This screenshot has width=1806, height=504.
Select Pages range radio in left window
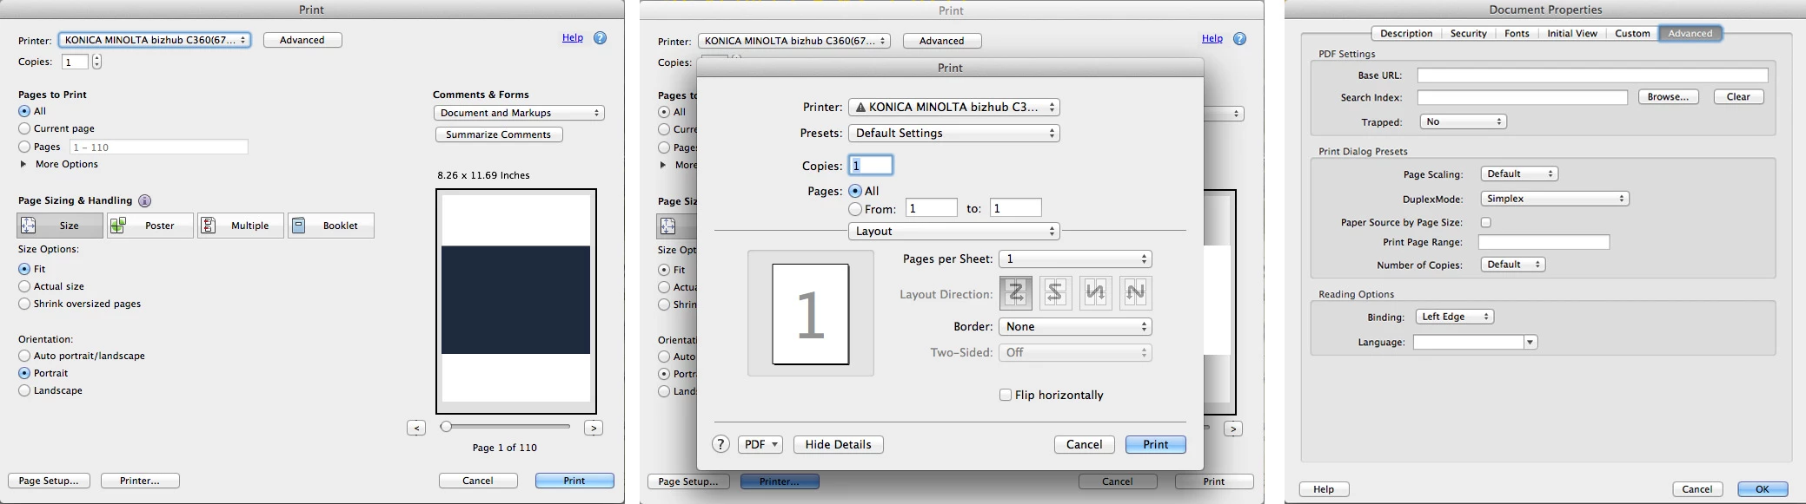[24, 147]
